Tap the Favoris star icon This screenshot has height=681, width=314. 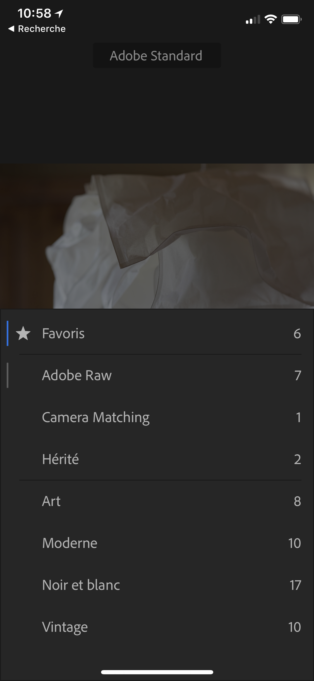(x=23, y=334)
